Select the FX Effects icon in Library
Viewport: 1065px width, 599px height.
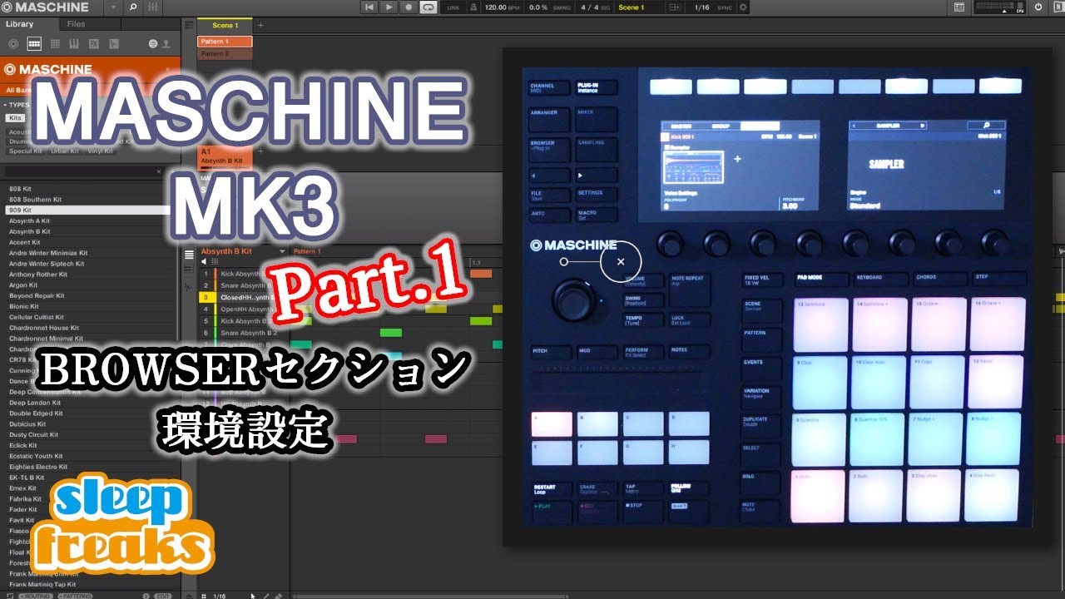pyautogui.click(x=94, y=43)
